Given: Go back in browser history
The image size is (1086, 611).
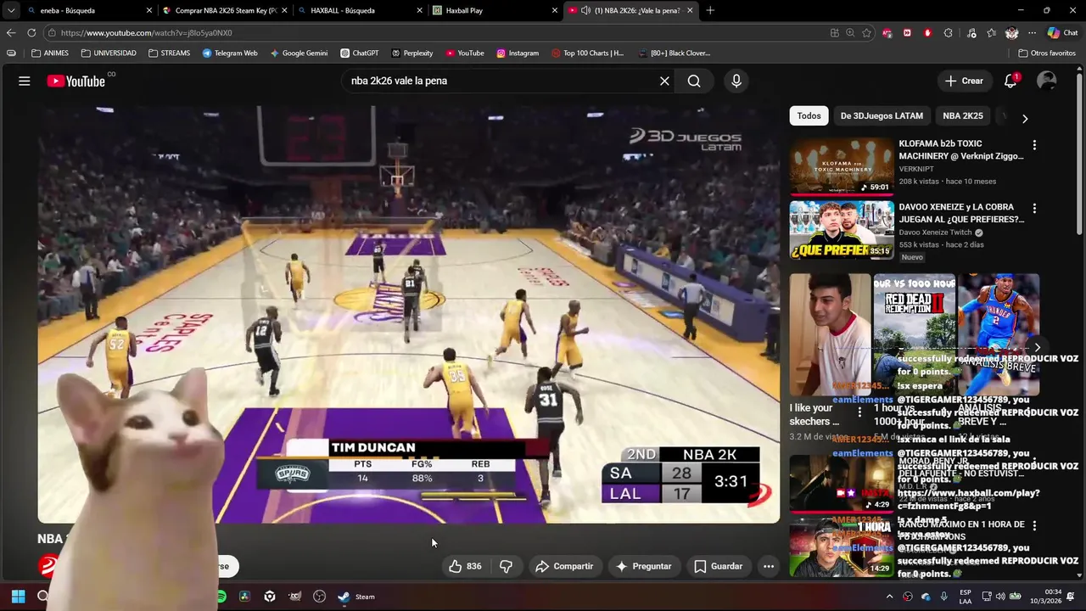Looking at the screenshot, I should [x=11, y=32].
